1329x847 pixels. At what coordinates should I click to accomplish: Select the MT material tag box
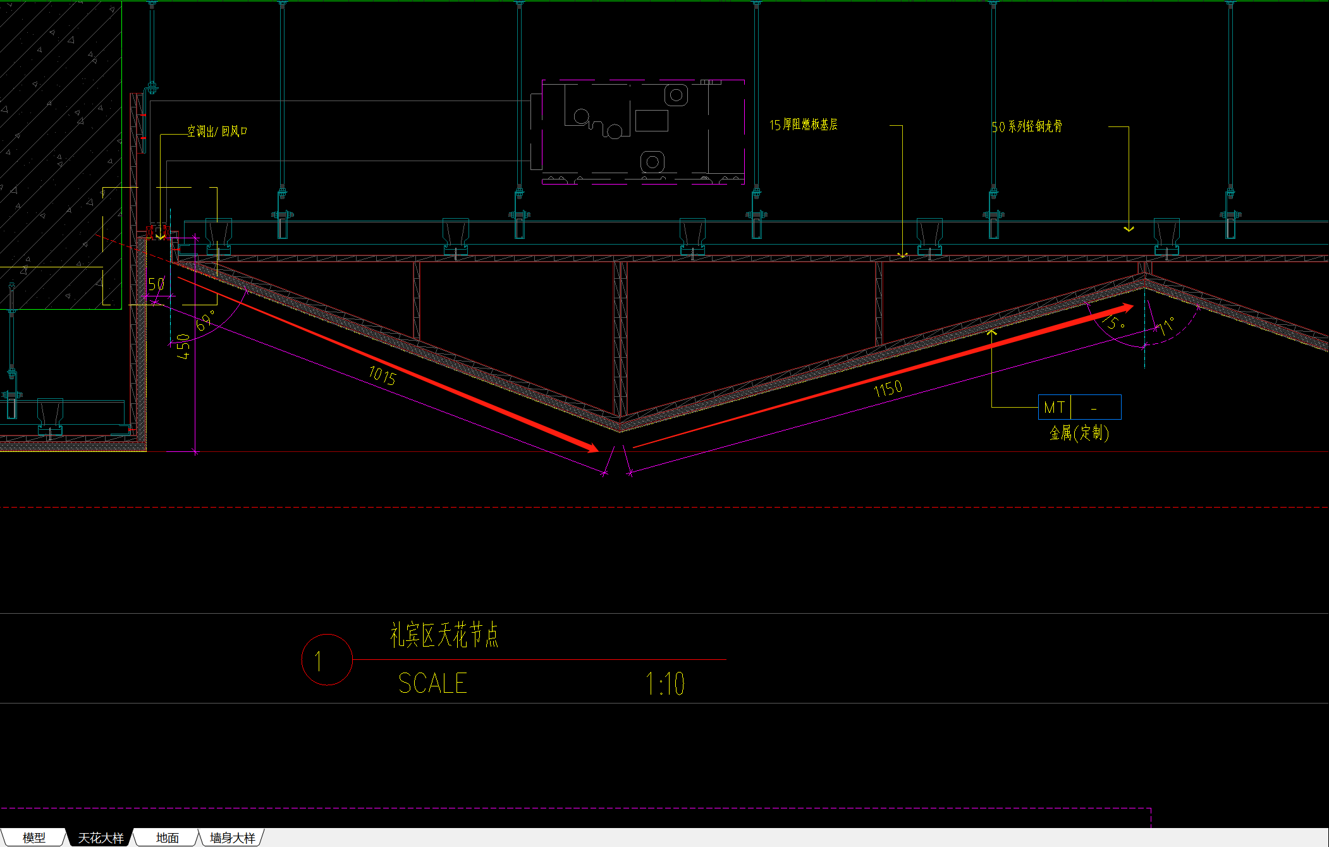(x=1079, y=407)
